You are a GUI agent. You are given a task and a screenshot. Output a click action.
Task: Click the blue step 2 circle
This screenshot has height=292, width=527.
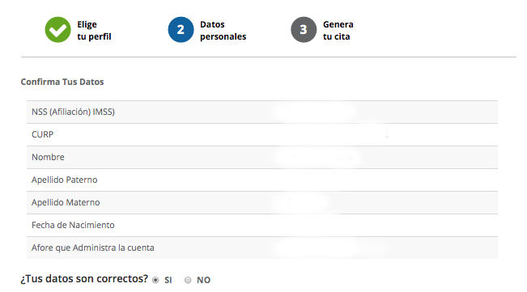(x=181, y=30)
